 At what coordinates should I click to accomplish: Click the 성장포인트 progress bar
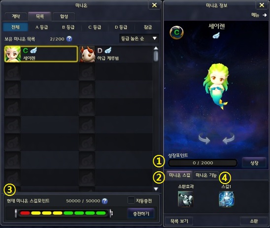(202, 163)
